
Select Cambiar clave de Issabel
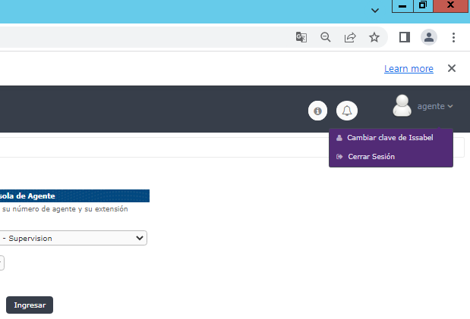(x=390, y=138)
